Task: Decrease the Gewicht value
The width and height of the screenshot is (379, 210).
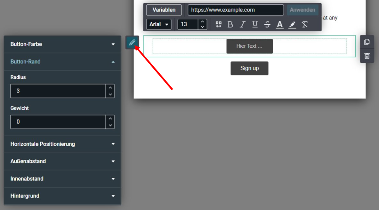Action: pyautogui.click(x=110, y=125)
